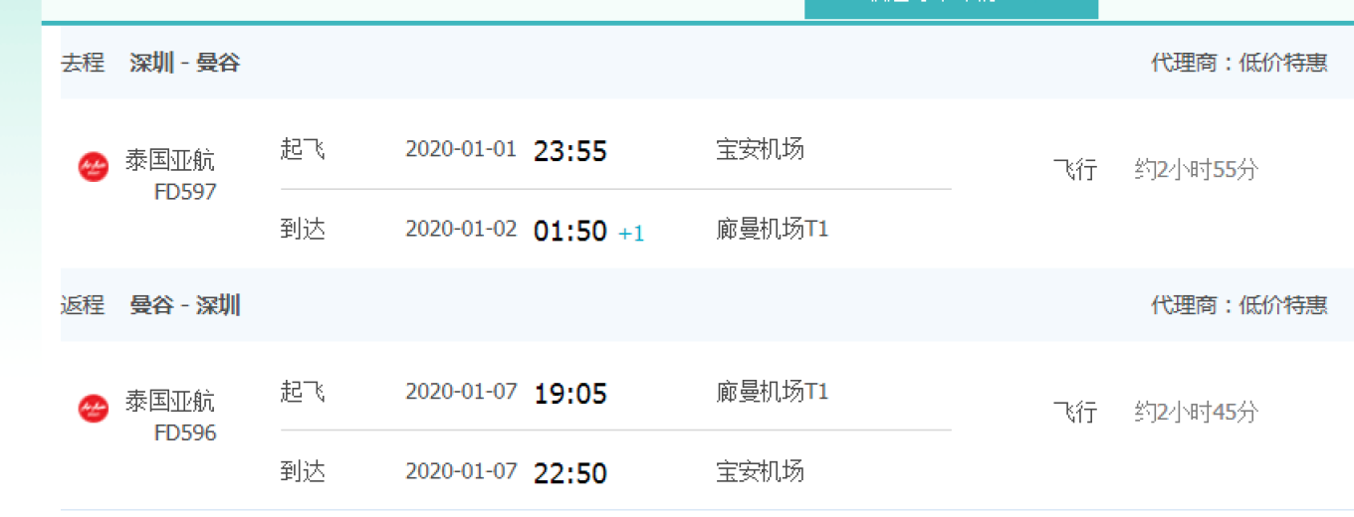Click departure time 23:55
This screenshot has height=517, width=1354.
click(570, 151)
